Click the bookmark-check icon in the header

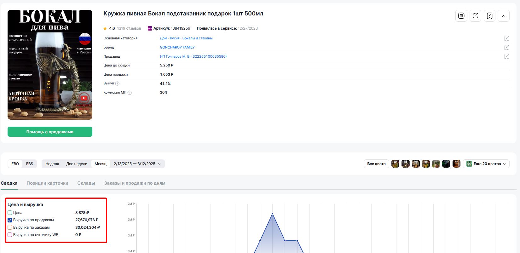(490, 16)
